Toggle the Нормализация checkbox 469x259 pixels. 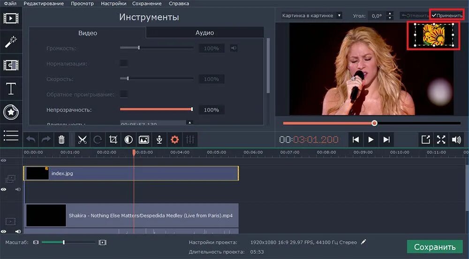123,63
